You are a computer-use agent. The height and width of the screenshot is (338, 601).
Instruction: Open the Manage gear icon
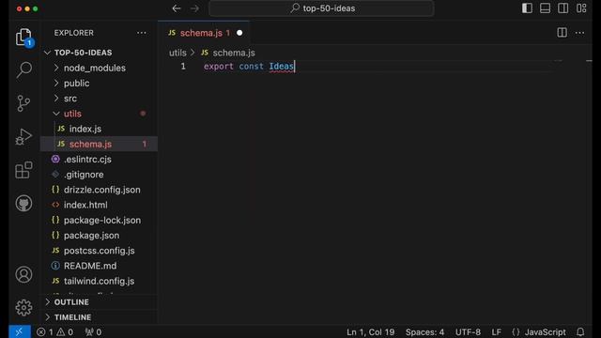[x=23, y=307]
